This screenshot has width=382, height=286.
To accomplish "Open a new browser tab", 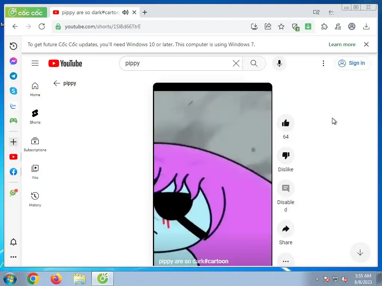I will click(145, 12).
